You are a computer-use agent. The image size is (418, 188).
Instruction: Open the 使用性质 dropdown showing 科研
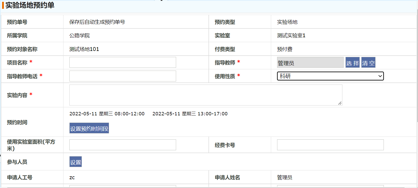330,76
